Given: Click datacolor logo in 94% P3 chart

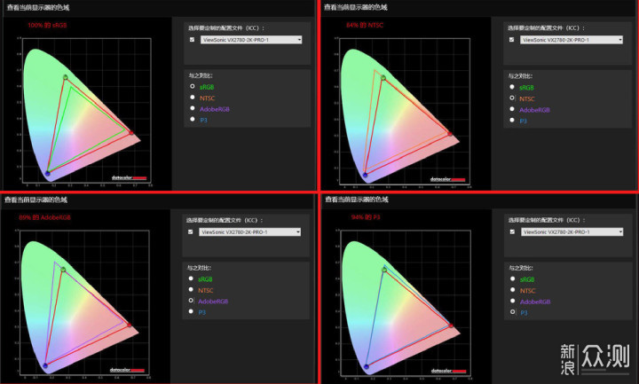Looking at the screenshot, I should 448,371.
